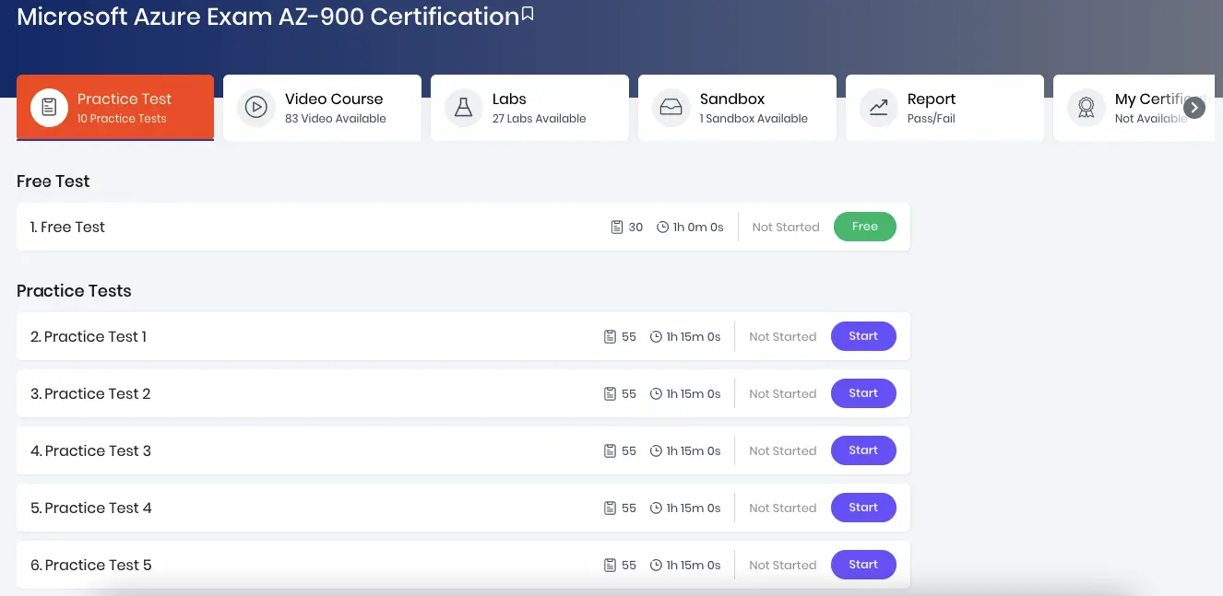Image resolution: width=1223 pixels, height=596 pixels.
Task: Click '1h 15m 0s' duration for Practice Test 4
Action: 694,508
